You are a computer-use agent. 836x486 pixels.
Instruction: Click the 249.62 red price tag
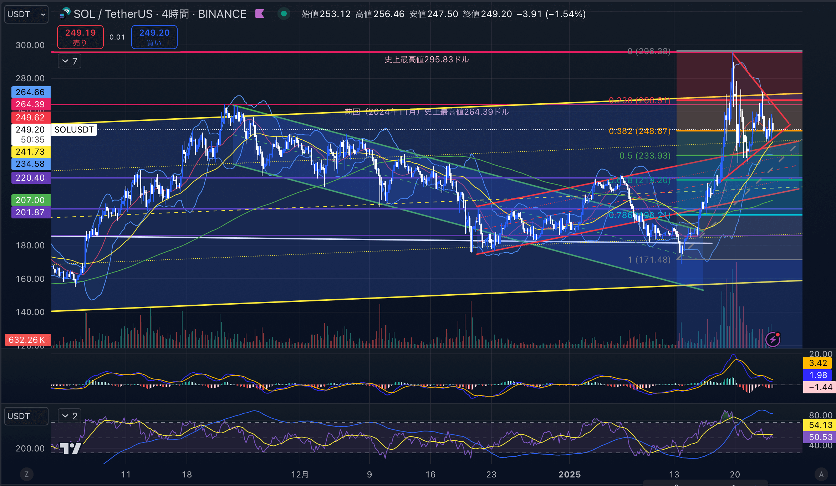pos(31,118)
